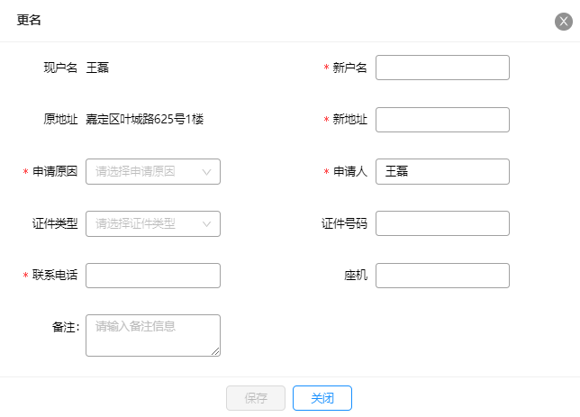Screen dimensions: 580x417
Task: Expand the 申请原因 chevron arrow
Action: (x=207, y=172)
